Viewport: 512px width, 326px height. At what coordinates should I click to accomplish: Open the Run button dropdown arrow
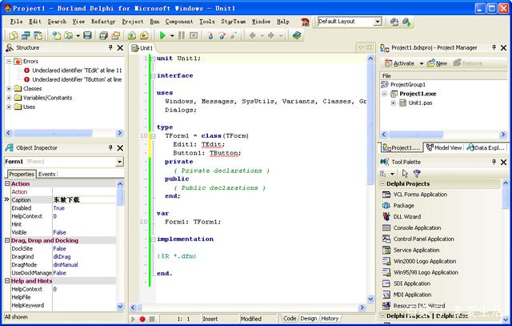tap(172, 35)
